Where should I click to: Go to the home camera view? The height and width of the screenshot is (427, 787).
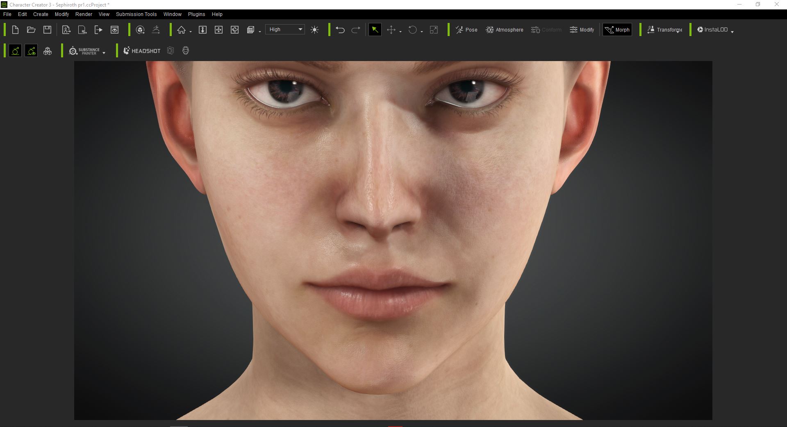click(181, 30)
